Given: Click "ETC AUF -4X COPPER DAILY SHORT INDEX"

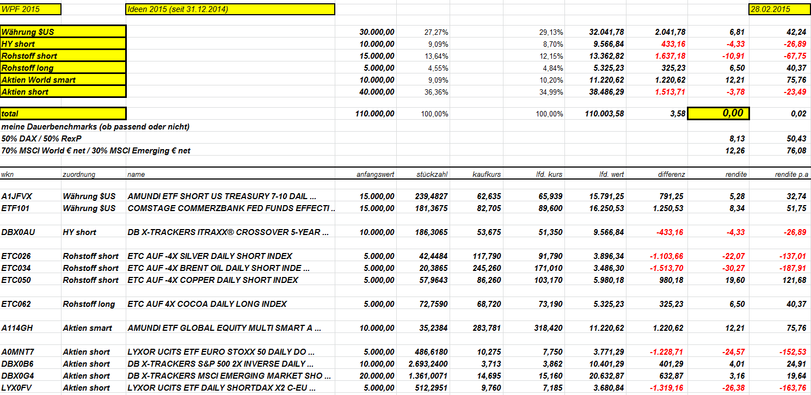Looking at the screenshot, I should 213,280.
